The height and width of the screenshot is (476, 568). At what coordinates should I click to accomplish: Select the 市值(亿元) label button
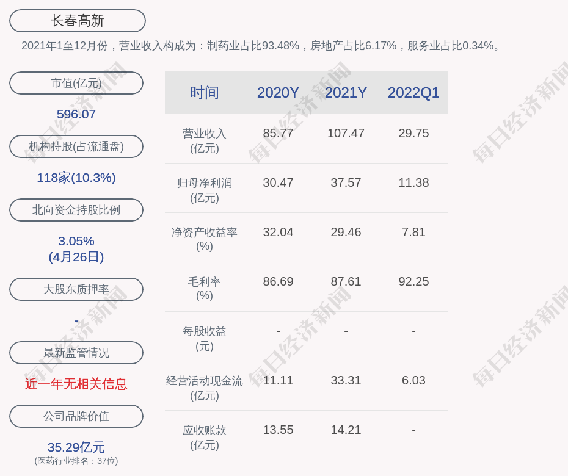tap(76, 83)
